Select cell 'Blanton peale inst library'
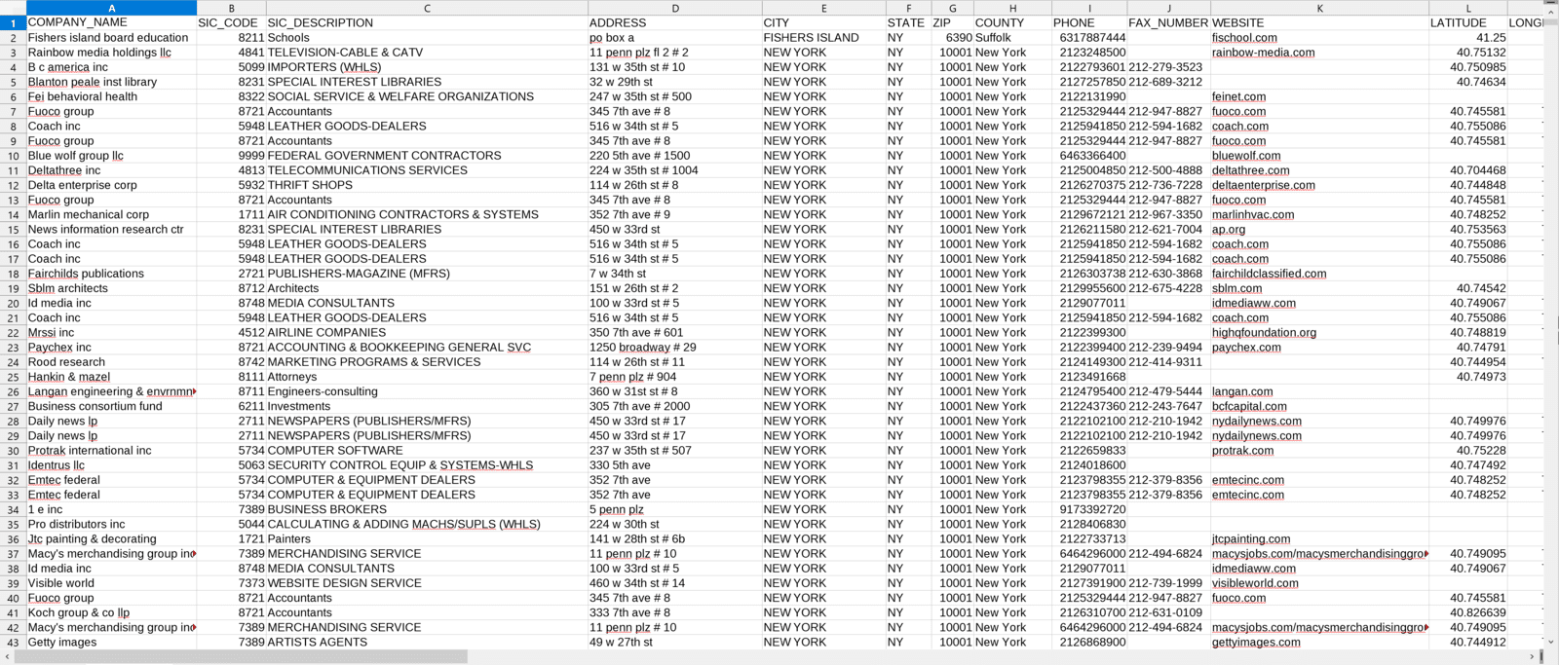 click(x=111, y=82)
